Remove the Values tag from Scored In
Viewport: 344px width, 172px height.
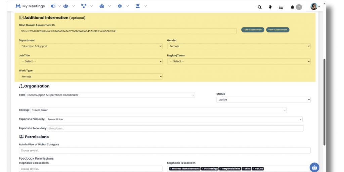coord(254,169)
